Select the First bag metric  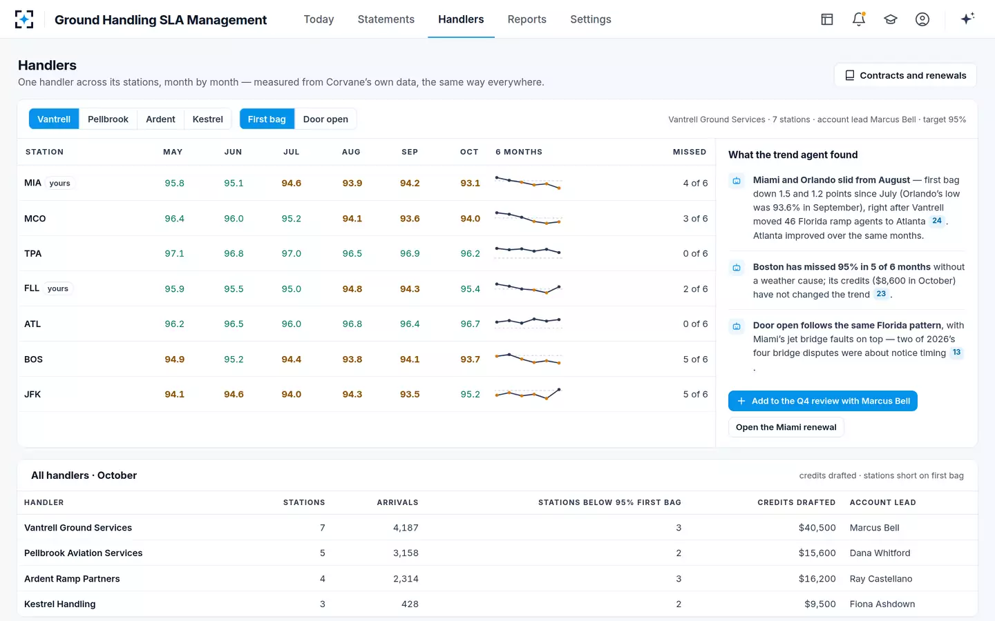pyautogui.click(x=267, y=119)
